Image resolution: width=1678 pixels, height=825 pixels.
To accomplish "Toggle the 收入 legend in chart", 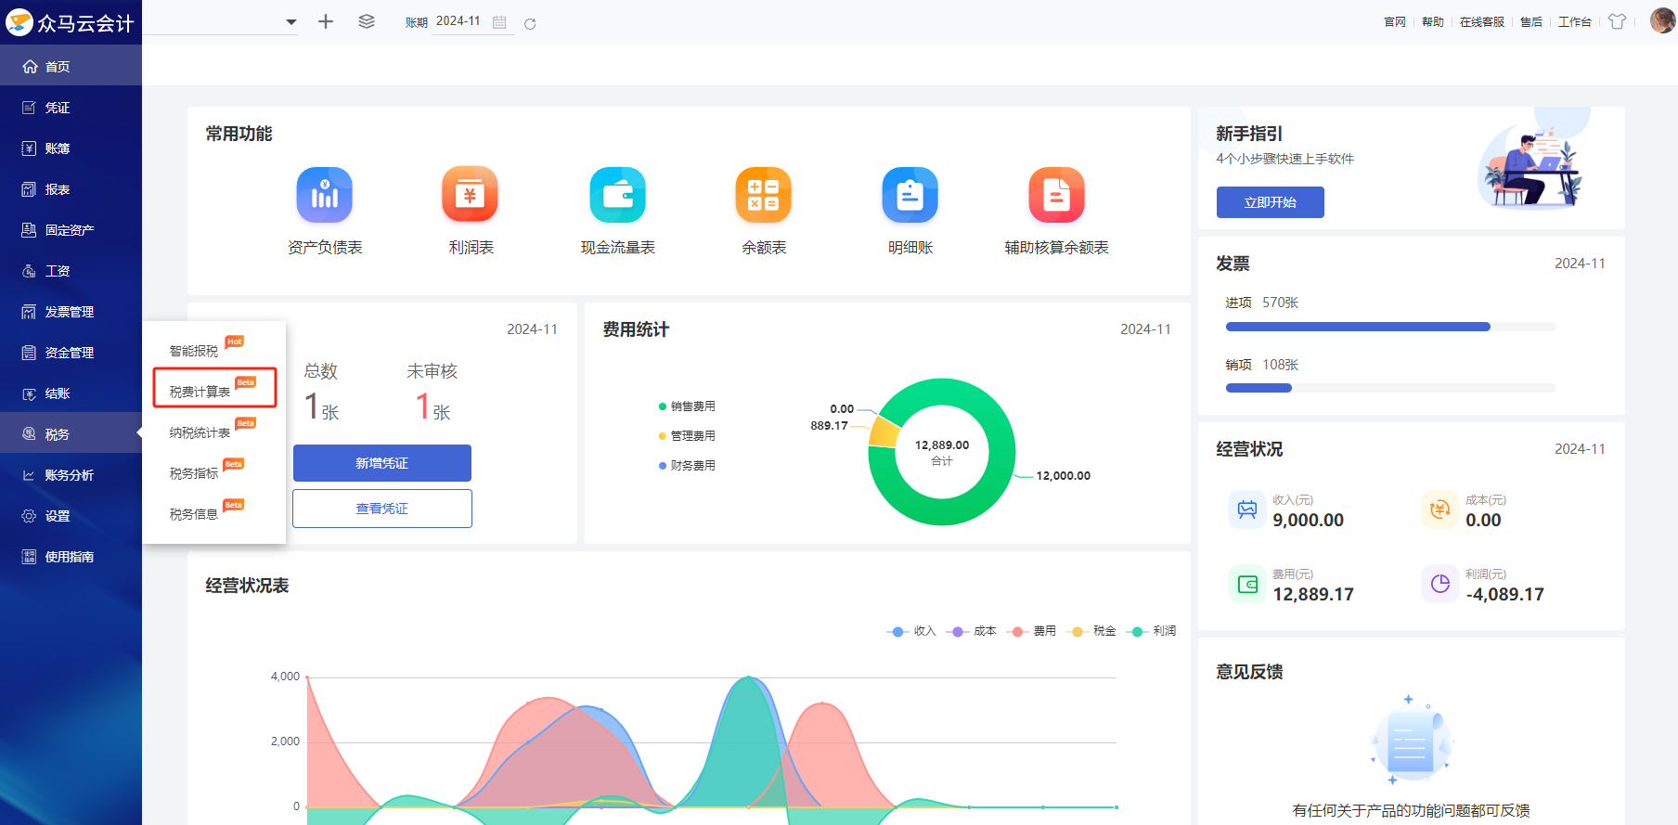I will 911,631.
